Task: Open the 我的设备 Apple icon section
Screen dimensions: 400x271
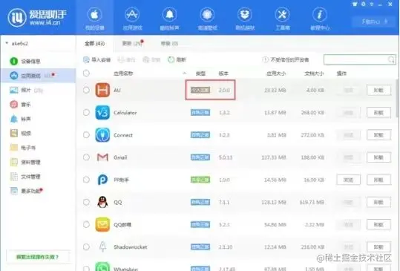Action: click(x=94, y=19)
